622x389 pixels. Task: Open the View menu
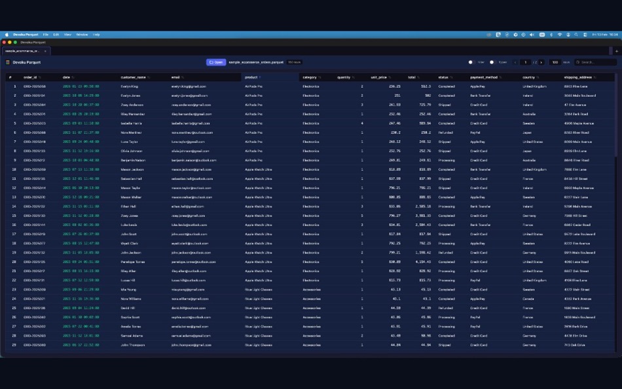(68, 35)
